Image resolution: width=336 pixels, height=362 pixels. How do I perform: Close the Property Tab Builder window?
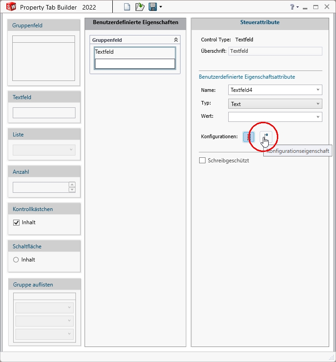click(327, 7)
